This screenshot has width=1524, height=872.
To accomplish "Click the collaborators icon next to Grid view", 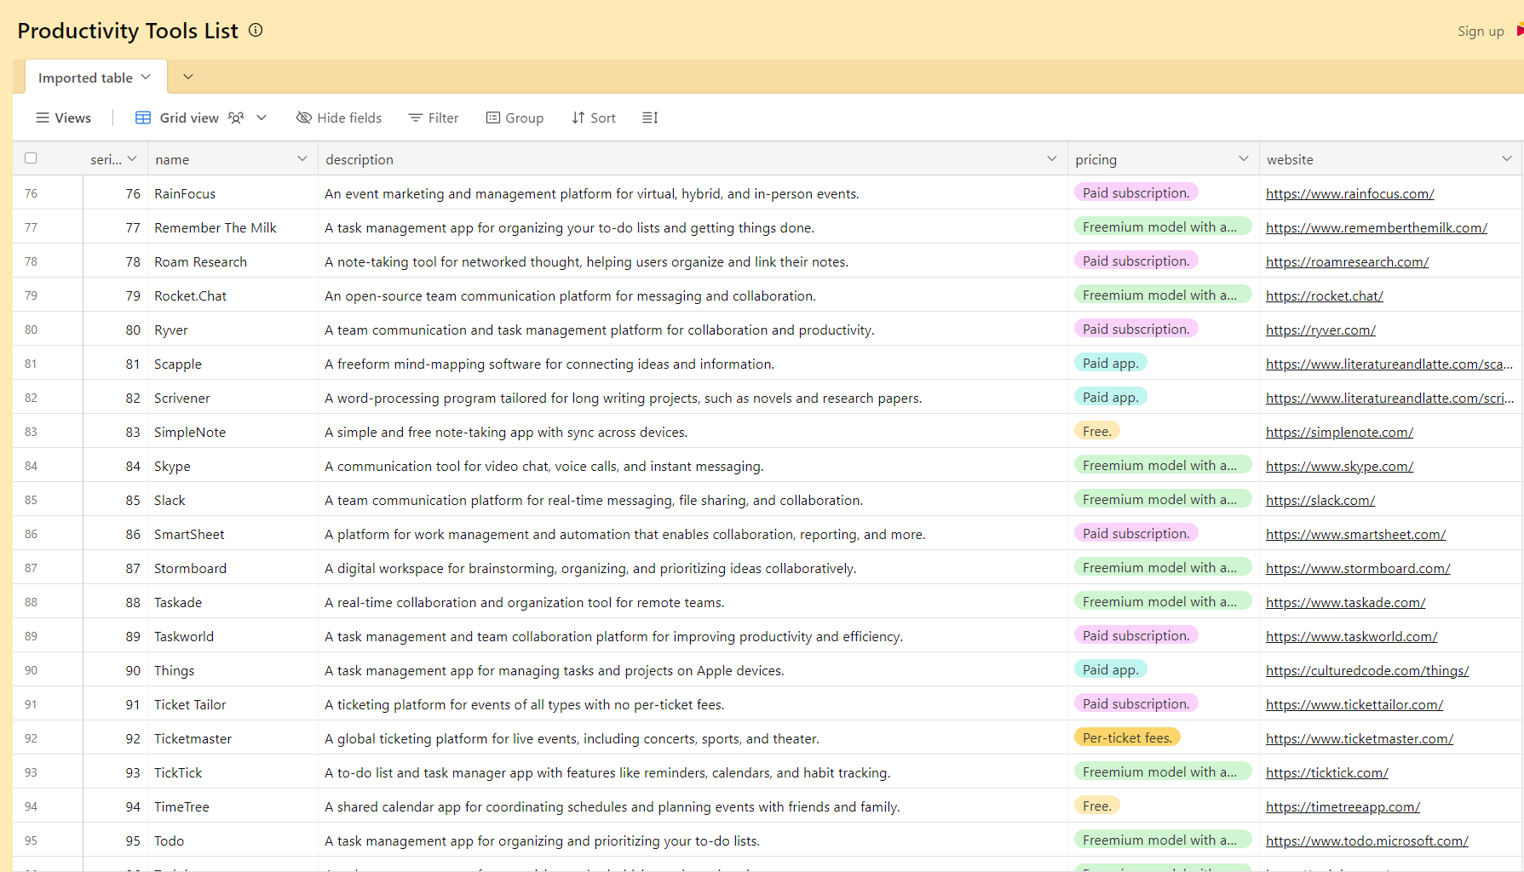I will pos(236,118).
